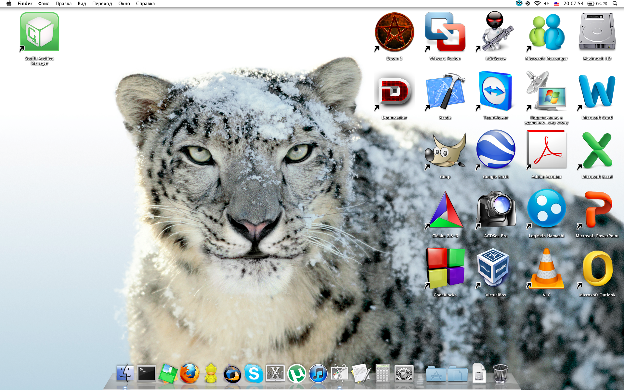The width and height of the screenshot is (624, 390).
Task: Select the Macintosh HD drive icon
Action: coord(597,32)
